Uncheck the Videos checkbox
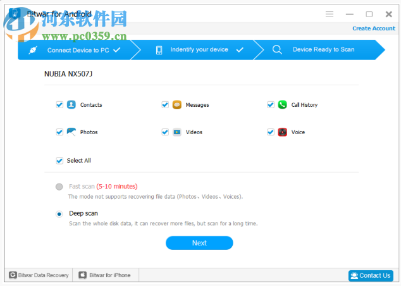Image resolution: width=401 pixels, height=286 pixels. point(165,132)
